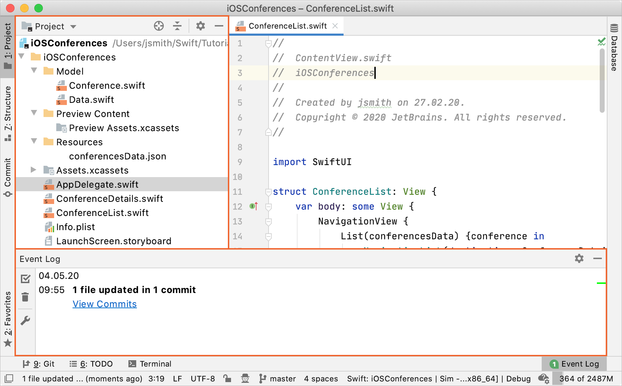
Task: Open the Git tool window
Action: click(x=38, y=364)
